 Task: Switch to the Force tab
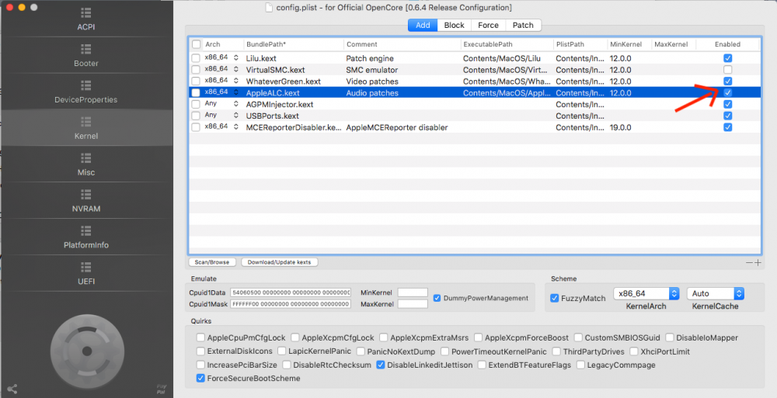(488, 26)
